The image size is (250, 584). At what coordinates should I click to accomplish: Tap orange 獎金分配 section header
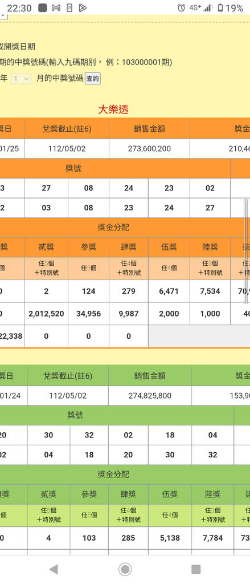(113, 228)
